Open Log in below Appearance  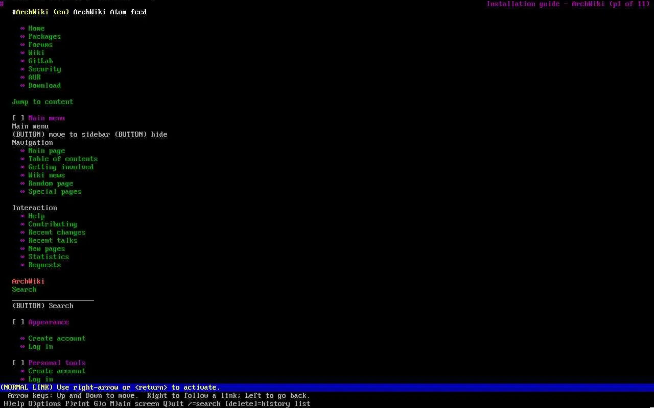pos(40,346)
